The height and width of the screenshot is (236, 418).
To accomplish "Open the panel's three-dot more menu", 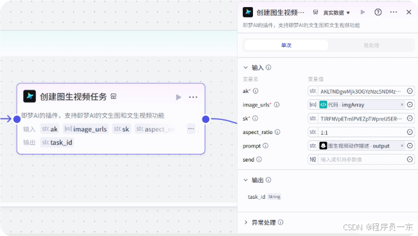I will point(394,12).
